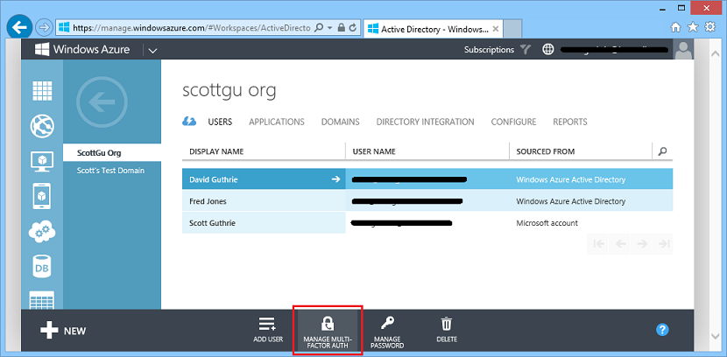
Task: Open SQL Databases DB icon in sidebar
Action: pos(42,267)
